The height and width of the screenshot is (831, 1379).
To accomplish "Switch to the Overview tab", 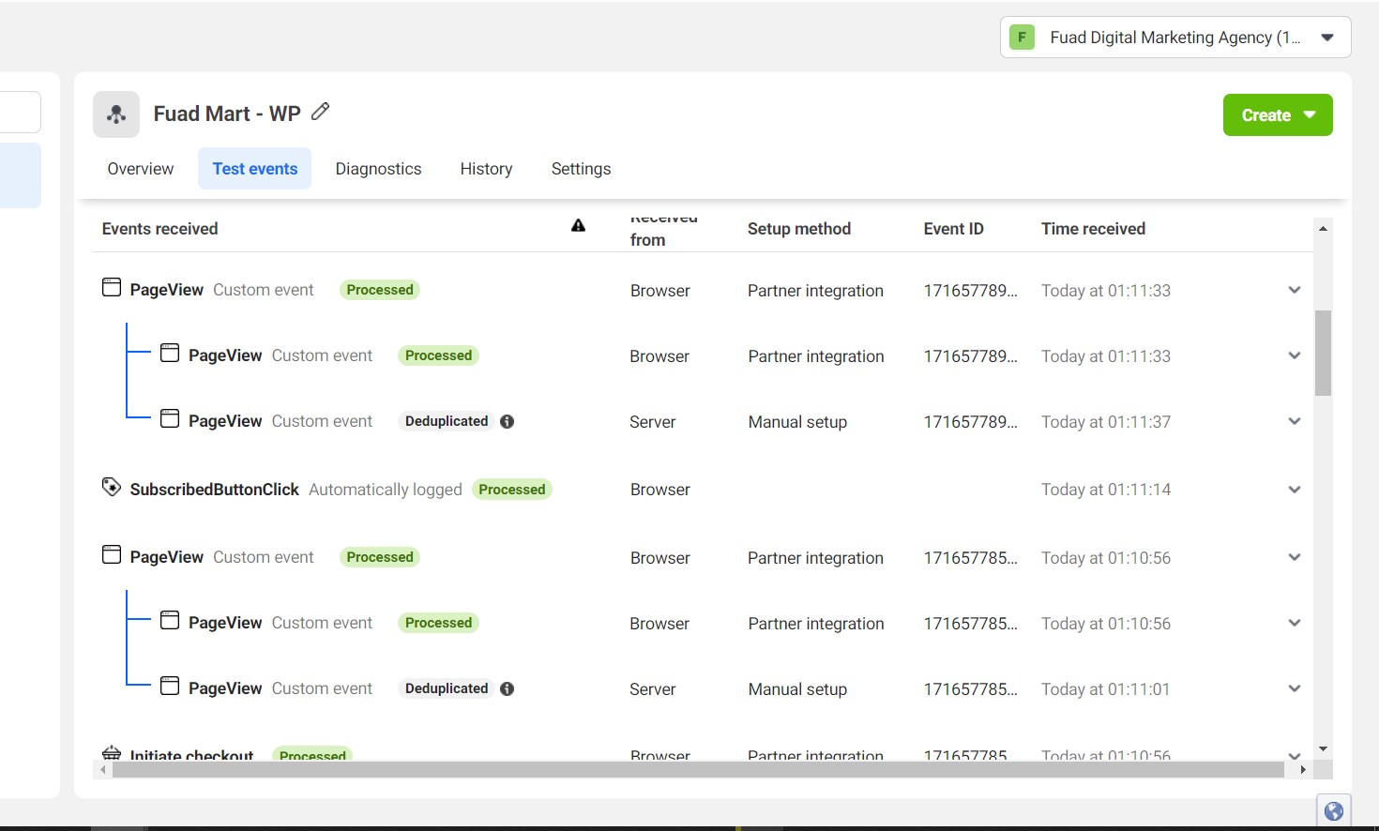I will [141, 169].
